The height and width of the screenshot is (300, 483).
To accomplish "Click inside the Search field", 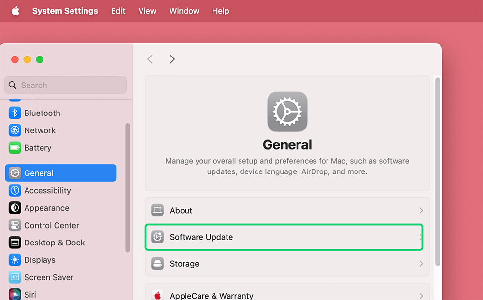I will [x=65, y=85].
